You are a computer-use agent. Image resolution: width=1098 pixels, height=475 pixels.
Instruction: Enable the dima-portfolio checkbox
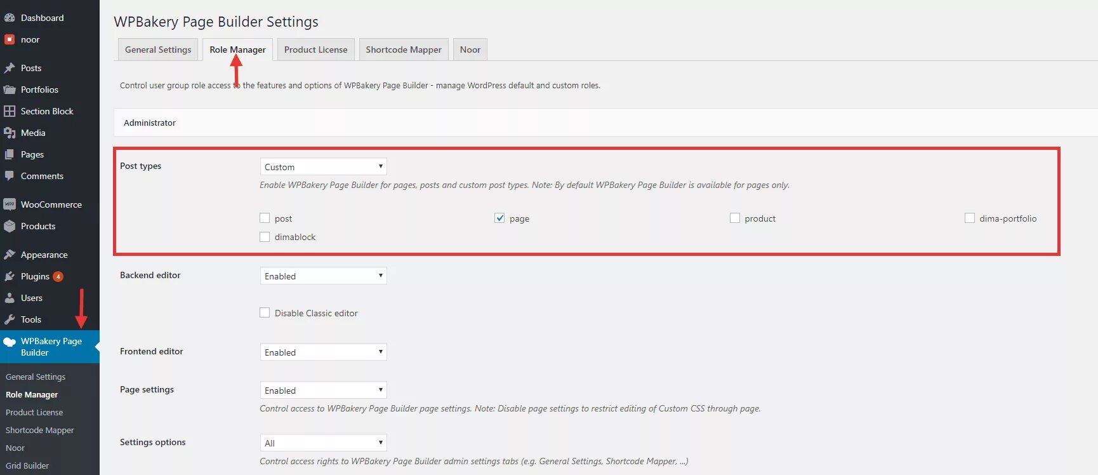tap(969, 218)
